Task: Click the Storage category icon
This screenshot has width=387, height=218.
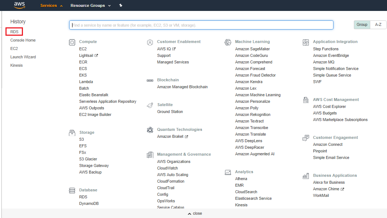Action: 72,133
